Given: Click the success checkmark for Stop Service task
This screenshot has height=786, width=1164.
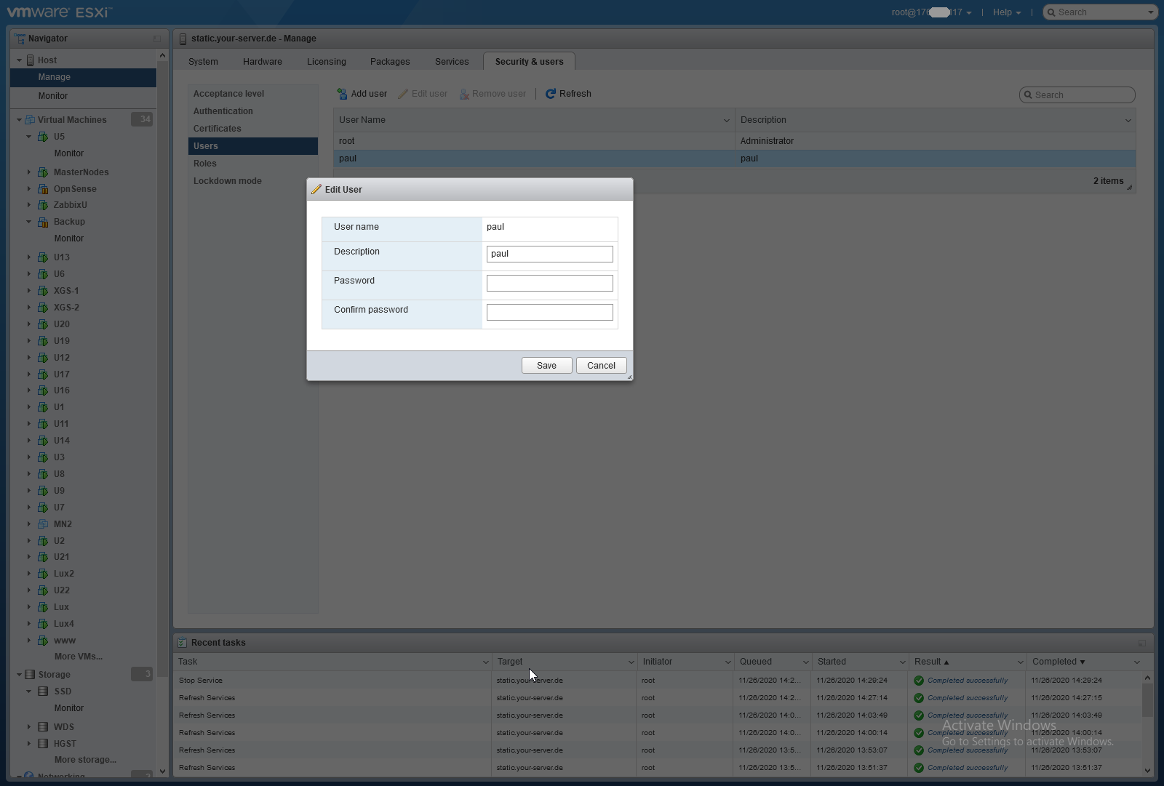Looking at the screenshot, I should tap(919, 681).
